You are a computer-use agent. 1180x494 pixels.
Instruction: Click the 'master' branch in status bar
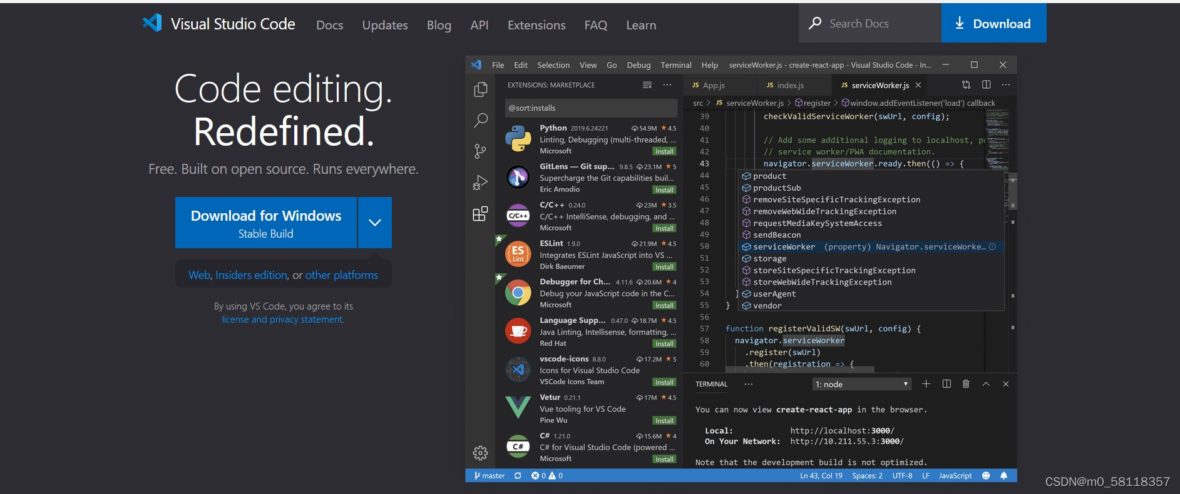click(489, 476)
